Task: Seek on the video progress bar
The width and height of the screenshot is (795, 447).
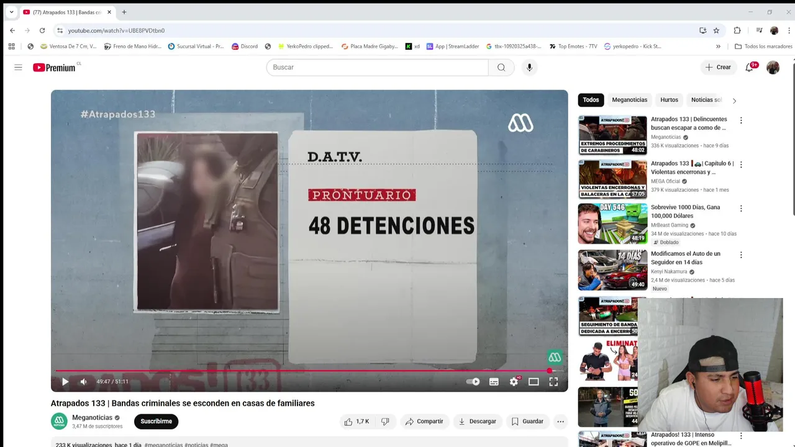Action: pos(309,371)
